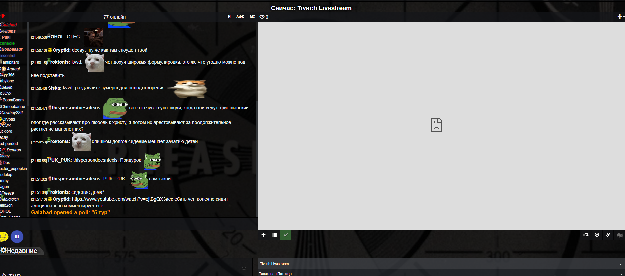Click username console in user list

7,43
